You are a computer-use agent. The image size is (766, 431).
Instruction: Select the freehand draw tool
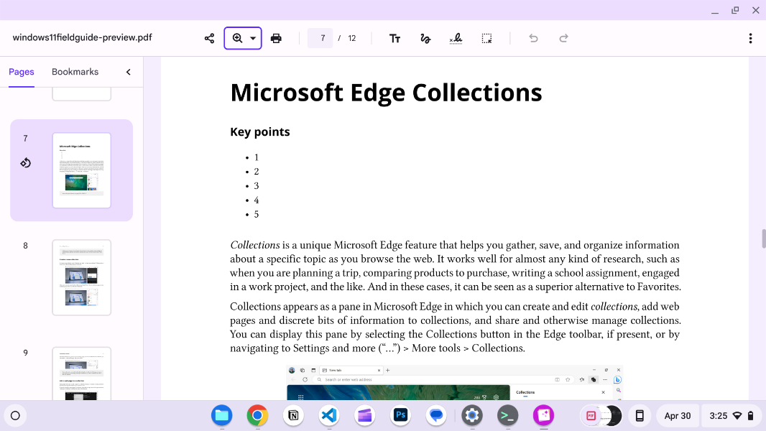(425, 38)
